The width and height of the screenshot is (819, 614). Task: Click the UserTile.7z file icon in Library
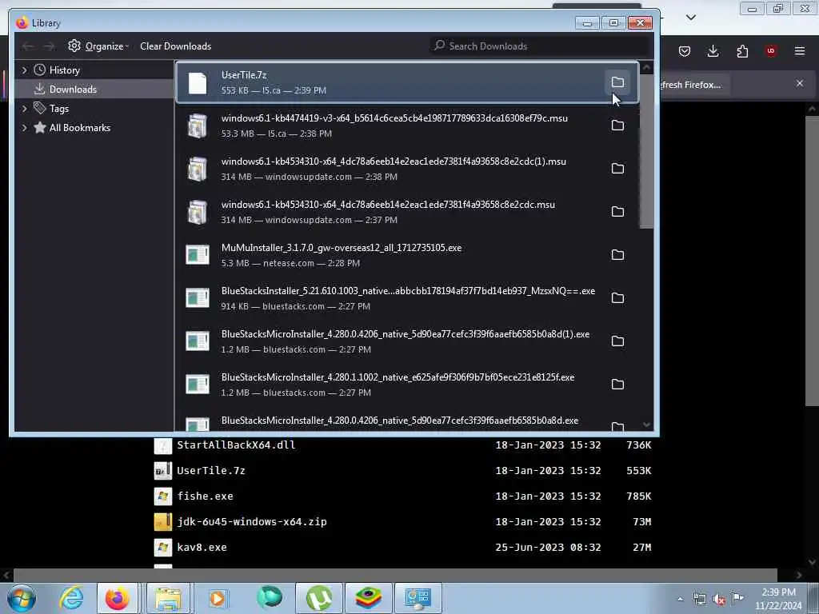point(198,83)
